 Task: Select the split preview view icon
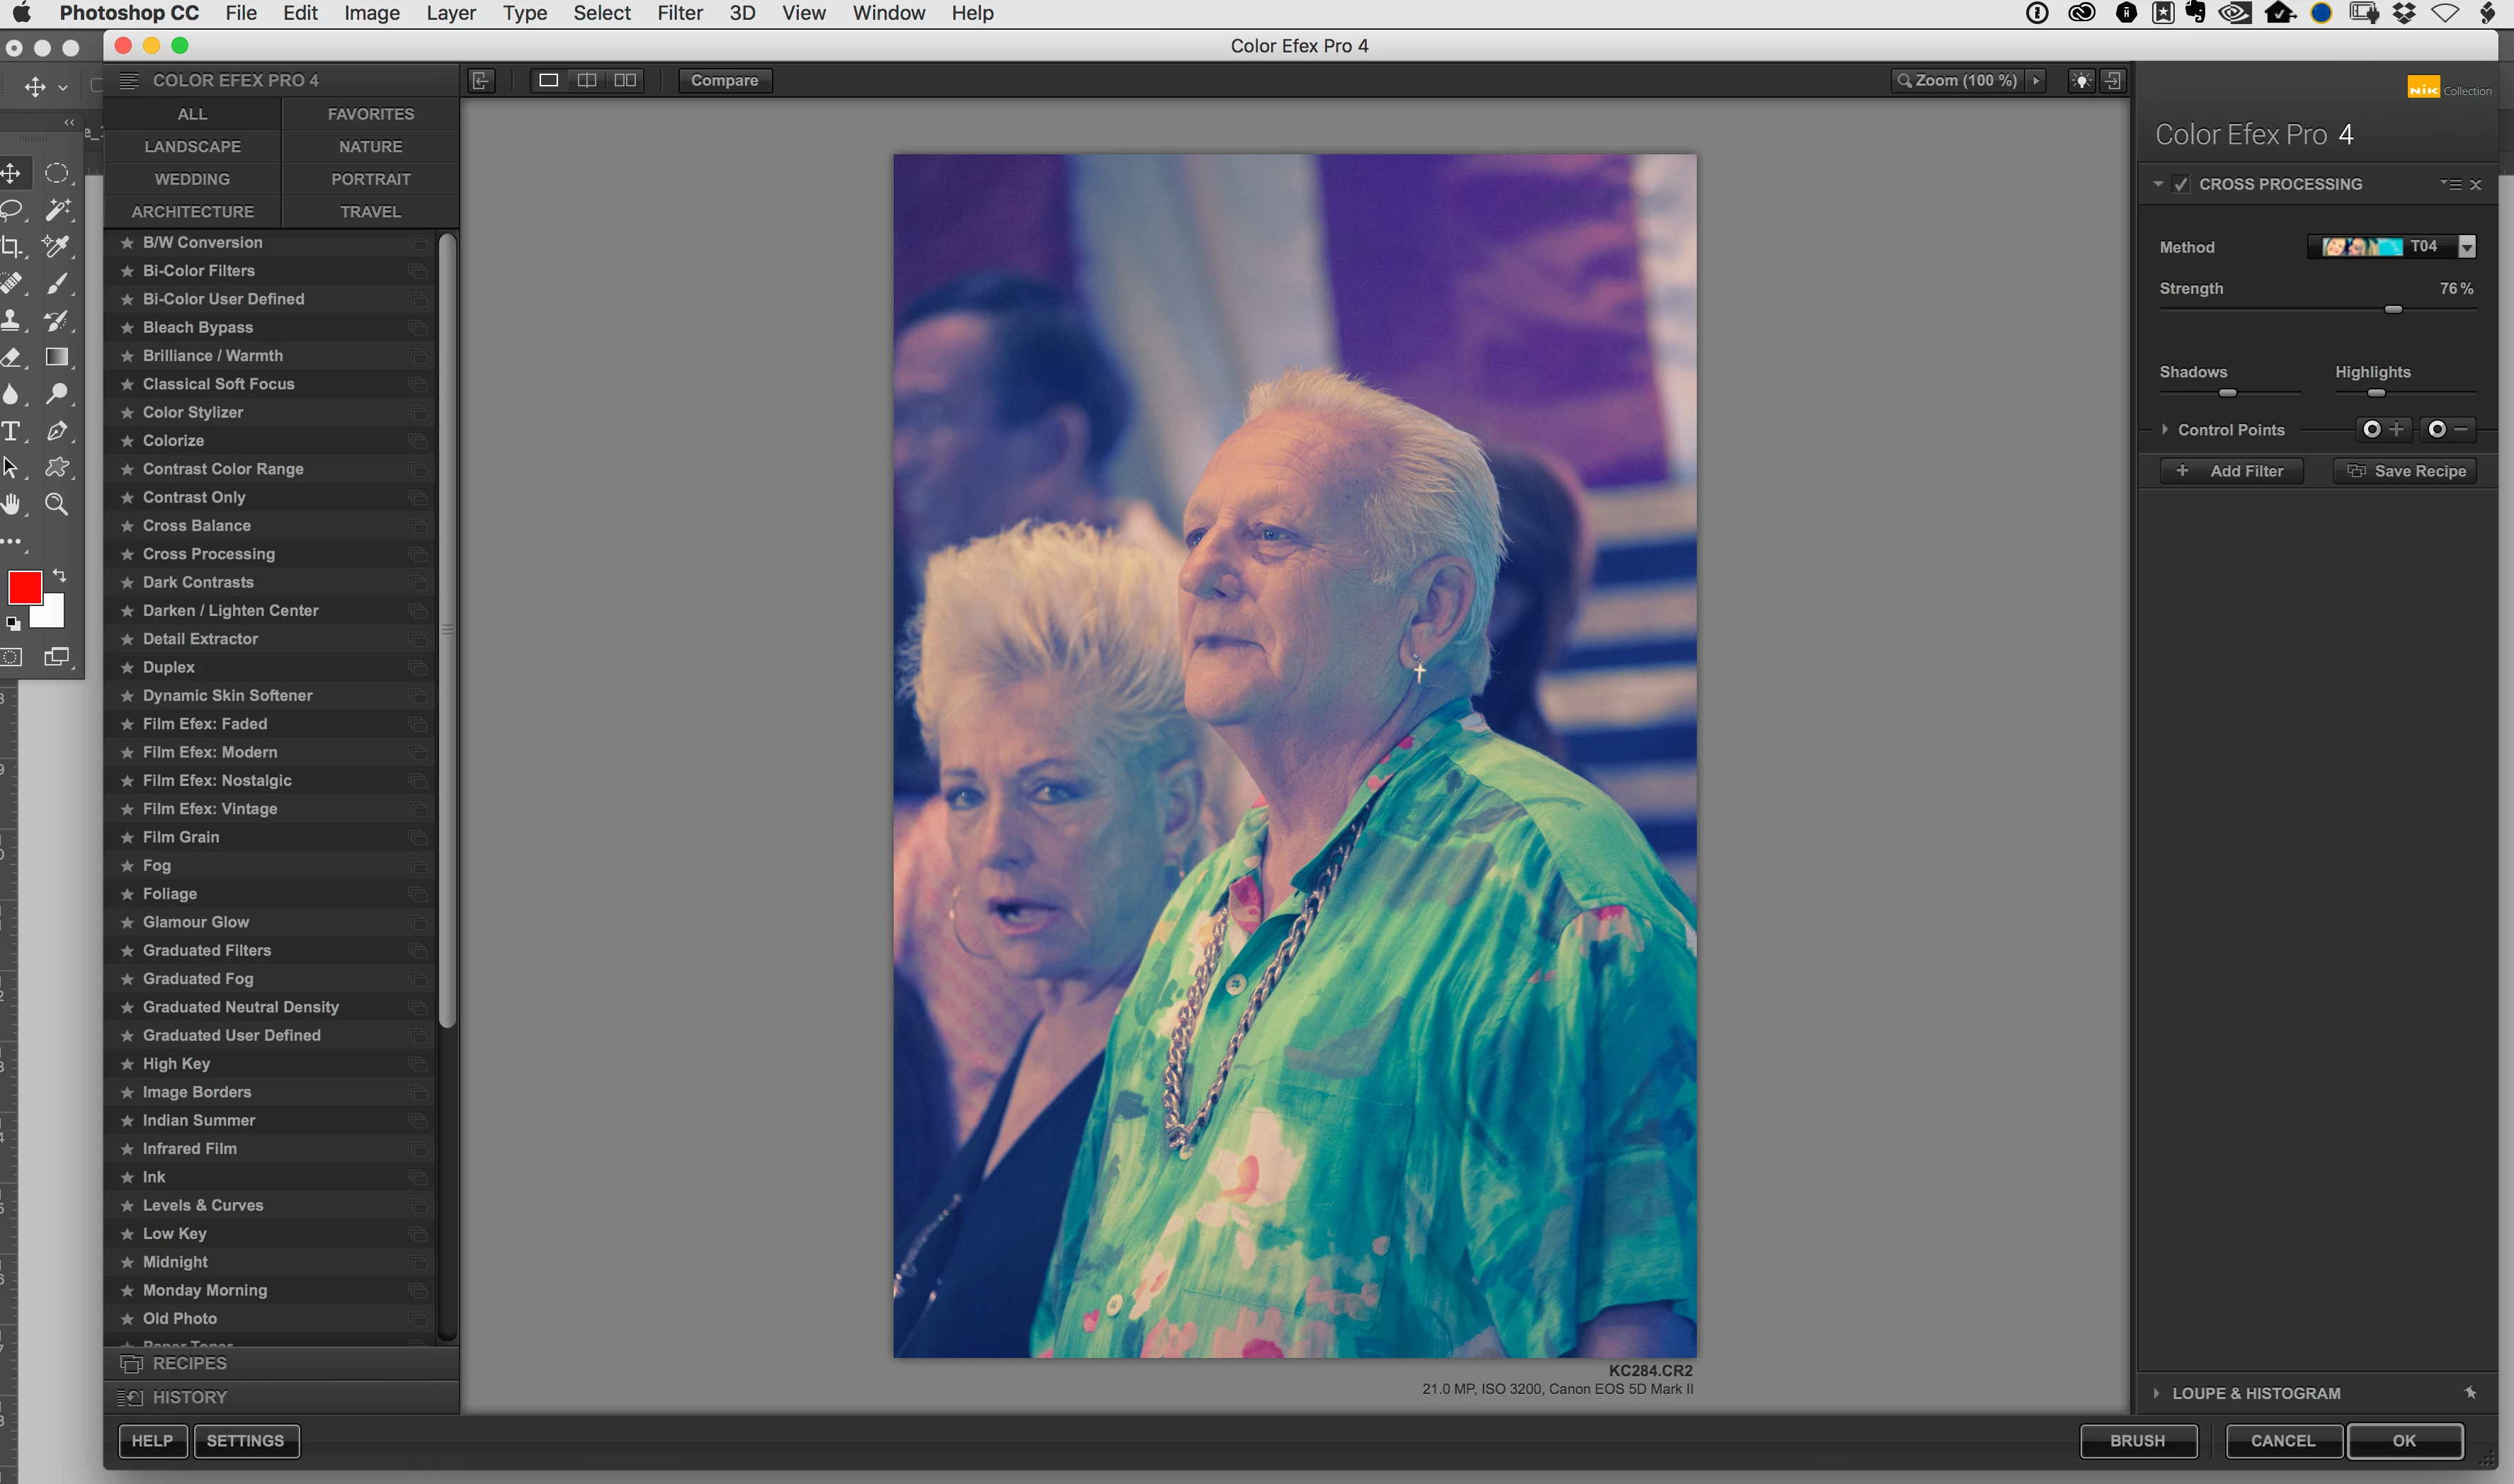click(x=587, y=80)
